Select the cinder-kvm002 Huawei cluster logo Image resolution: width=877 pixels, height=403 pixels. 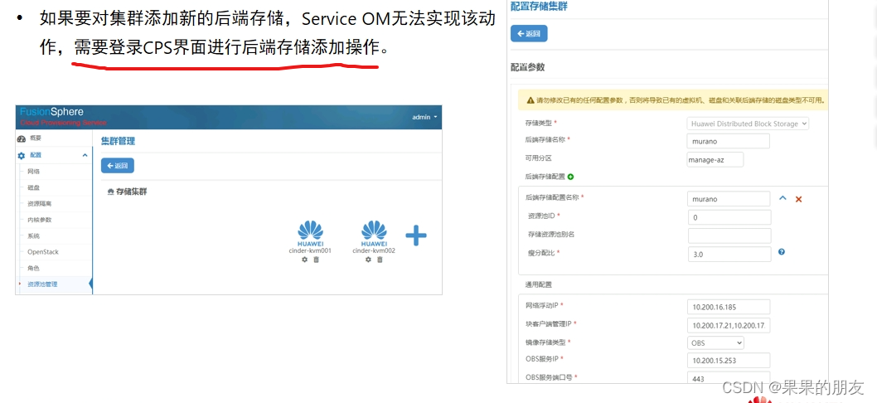[374, 233]
